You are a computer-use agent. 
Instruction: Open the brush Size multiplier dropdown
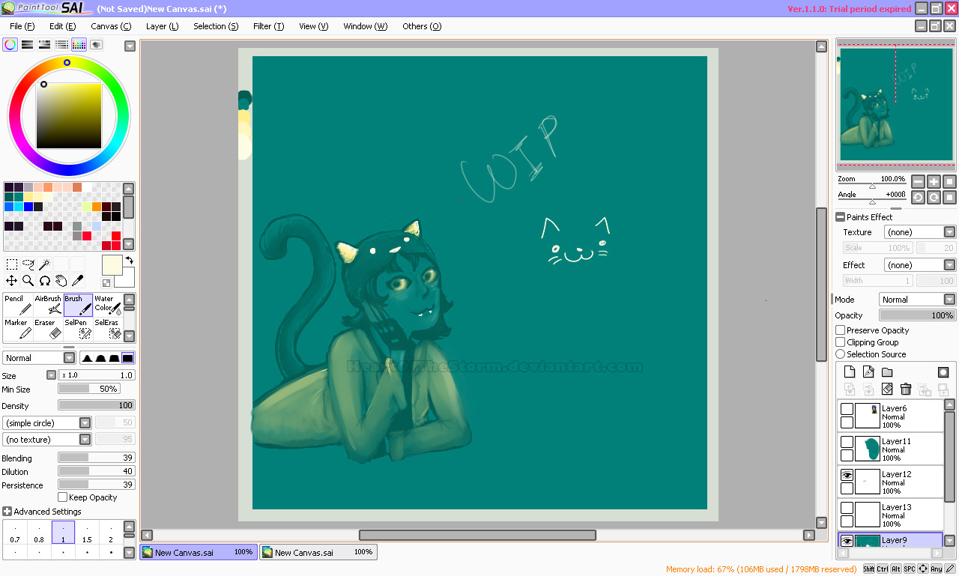click(52, 375)
